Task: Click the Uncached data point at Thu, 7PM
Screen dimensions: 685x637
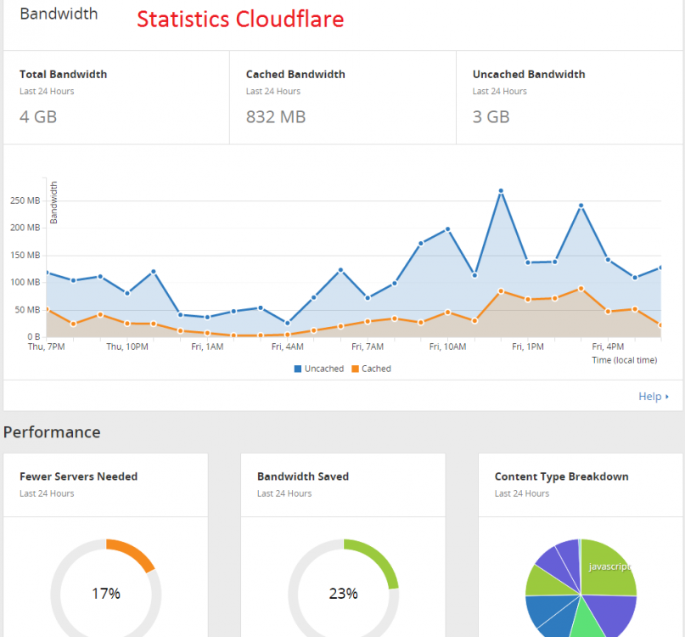Action: click(47, 273)
